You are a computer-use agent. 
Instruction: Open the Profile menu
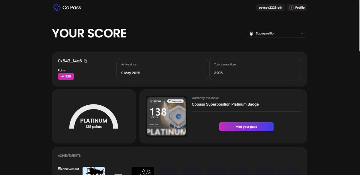click(x=297, y=7)
